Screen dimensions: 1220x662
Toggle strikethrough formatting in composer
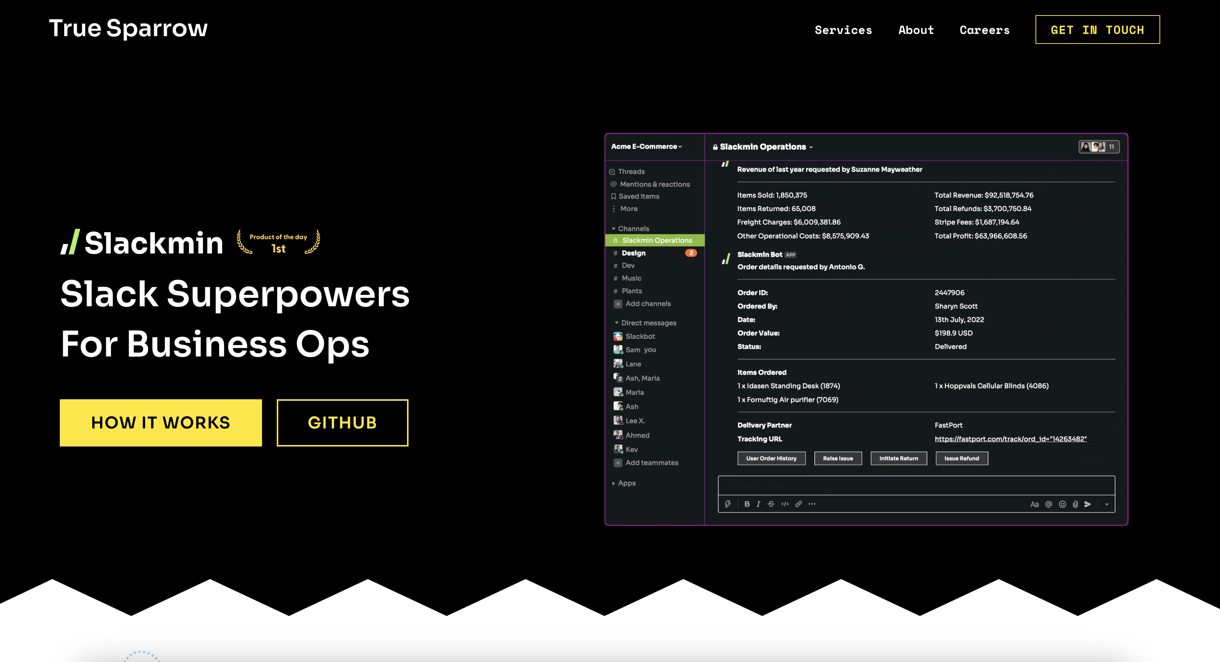(771, 504)
